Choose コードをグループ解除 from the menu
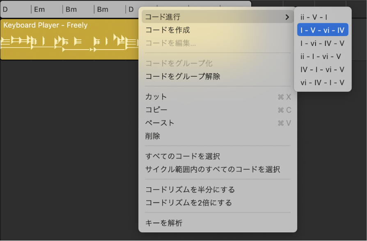 pos(183,77)
